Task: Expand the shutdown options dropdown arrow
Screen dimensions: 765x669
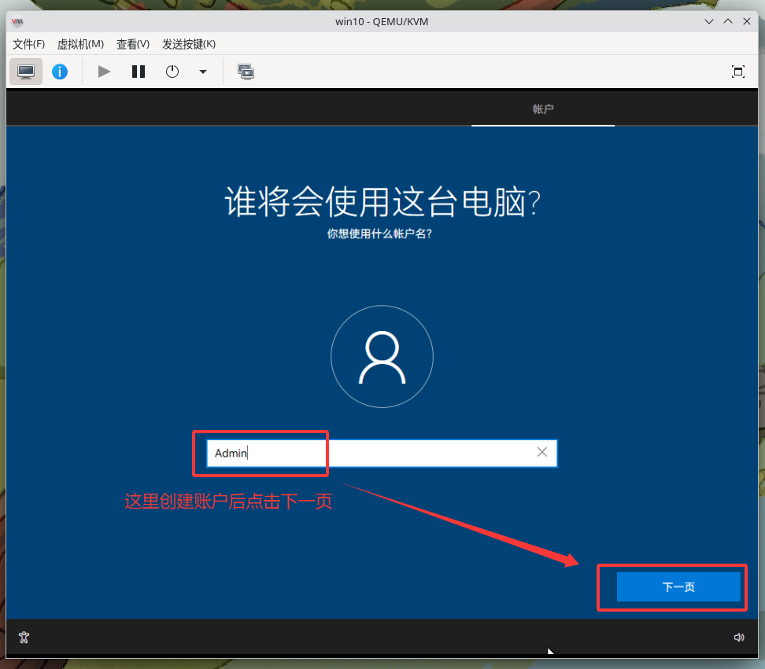Action: [x=203, y=72]
